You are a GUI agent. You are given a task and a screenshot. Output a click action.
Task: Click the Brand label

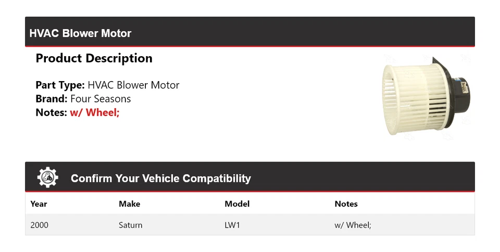(51, 99)
